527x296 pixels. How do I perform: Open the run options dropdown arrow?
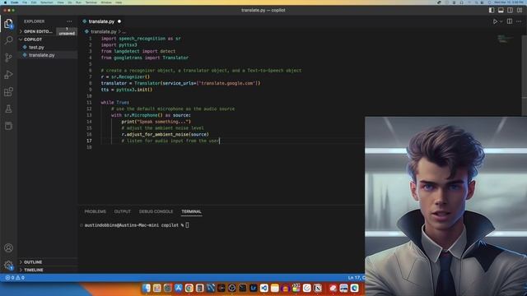click(501, 21)
